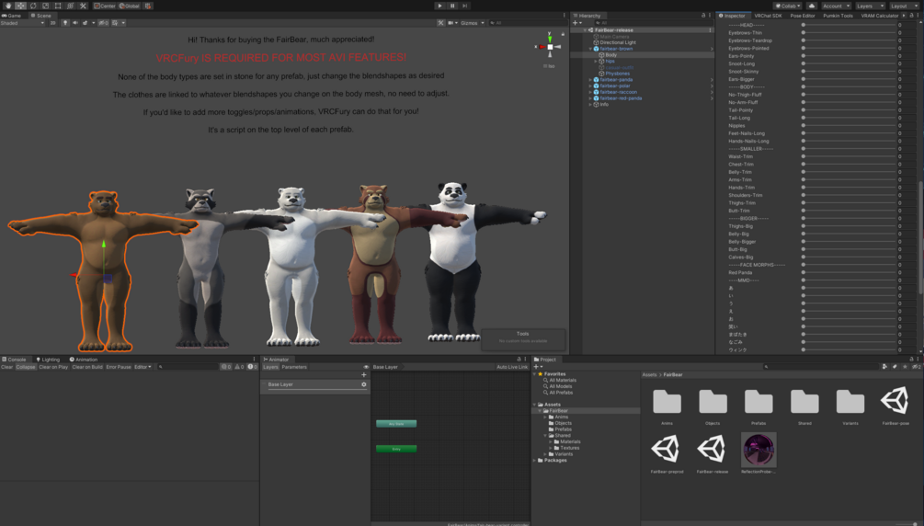Select fairbear-polar in Hierarchy
Screen dimensions: 924x526
(615, 86)
